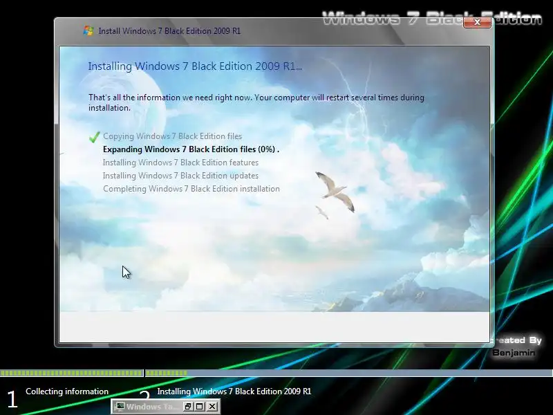The image size is (553, 415).
Task: Click the 'That's all the information we need' paragraph
Action: coord(256,102)
